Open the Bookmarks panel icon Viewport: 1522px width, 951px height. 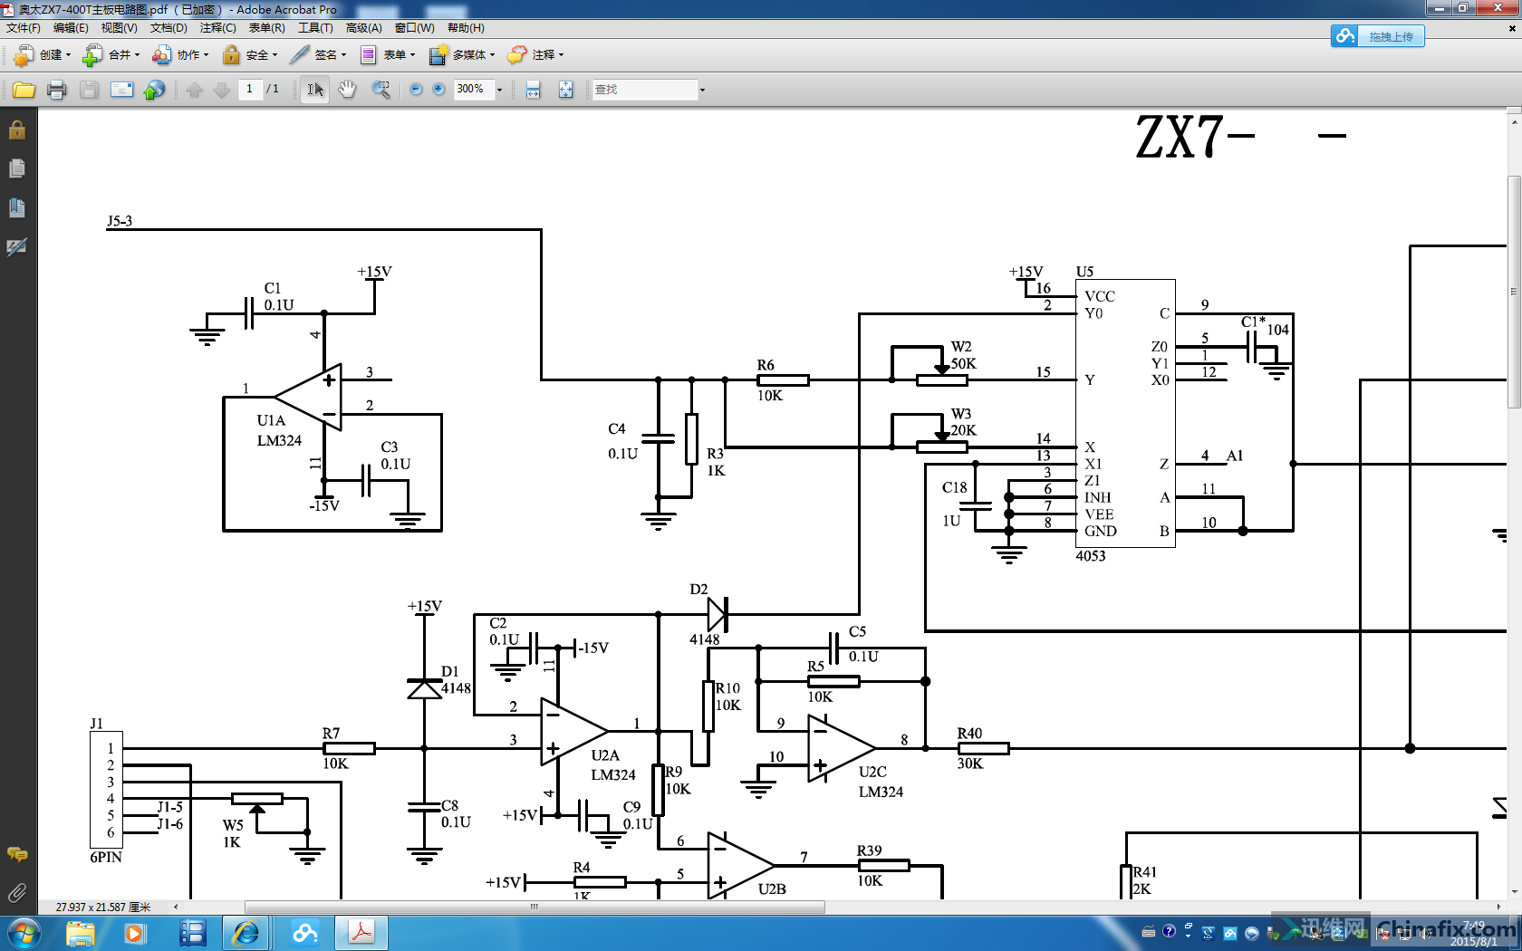tap(16, 207)
